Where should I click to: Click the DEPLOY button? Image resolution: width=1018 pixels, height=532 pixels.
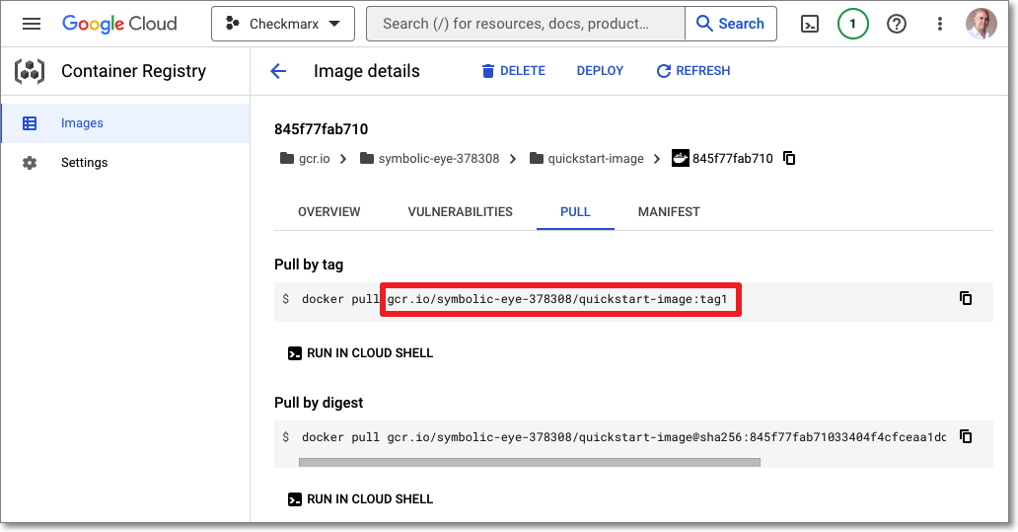click(600, 71)
